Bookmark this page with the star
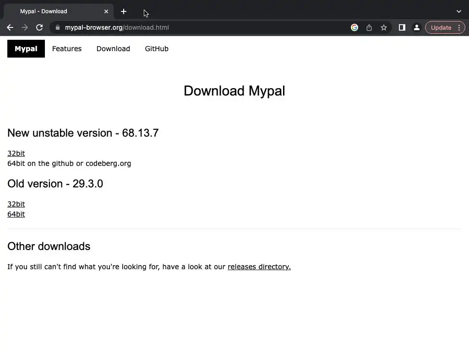This screenshot has width=469, height=351. [384, 27]
